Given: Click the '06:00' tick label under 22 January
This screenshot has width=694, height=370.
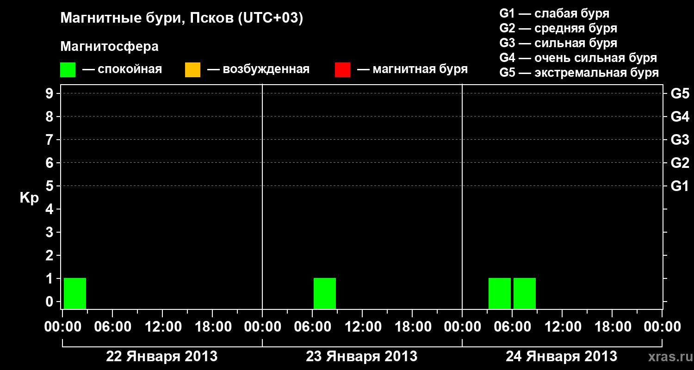Looking at the screenshot, I should 112,327.
